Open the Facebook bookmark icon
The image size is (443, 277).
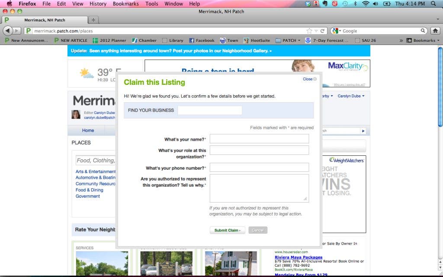click(x=192, y=40)
